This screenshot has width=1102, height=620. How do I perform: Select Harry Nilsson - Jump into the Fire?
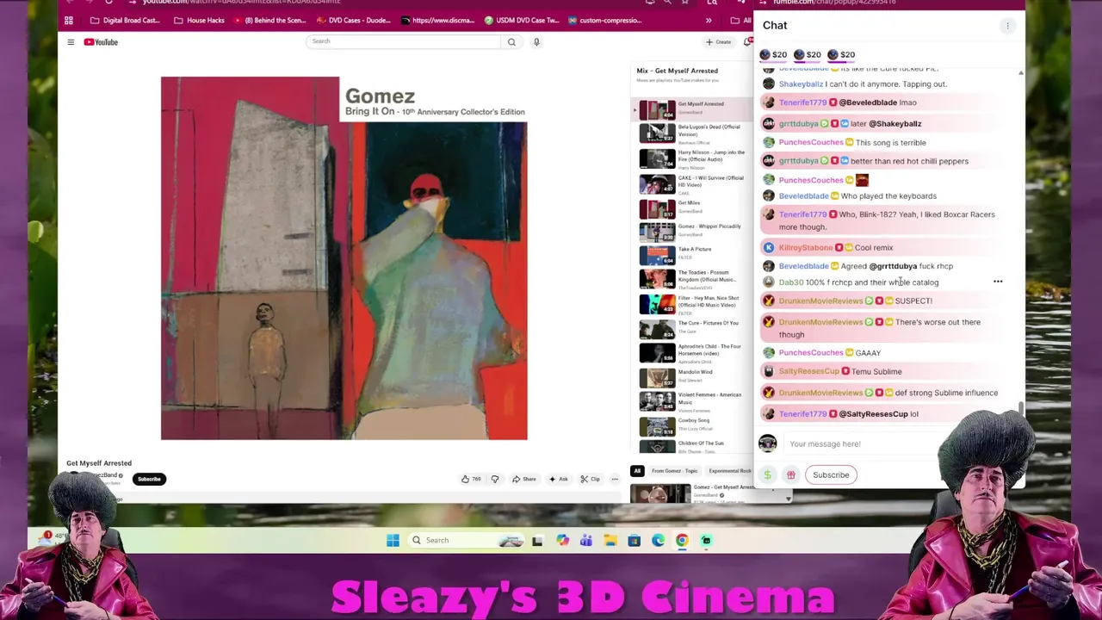pyautogui.click(x=693, y=158)
